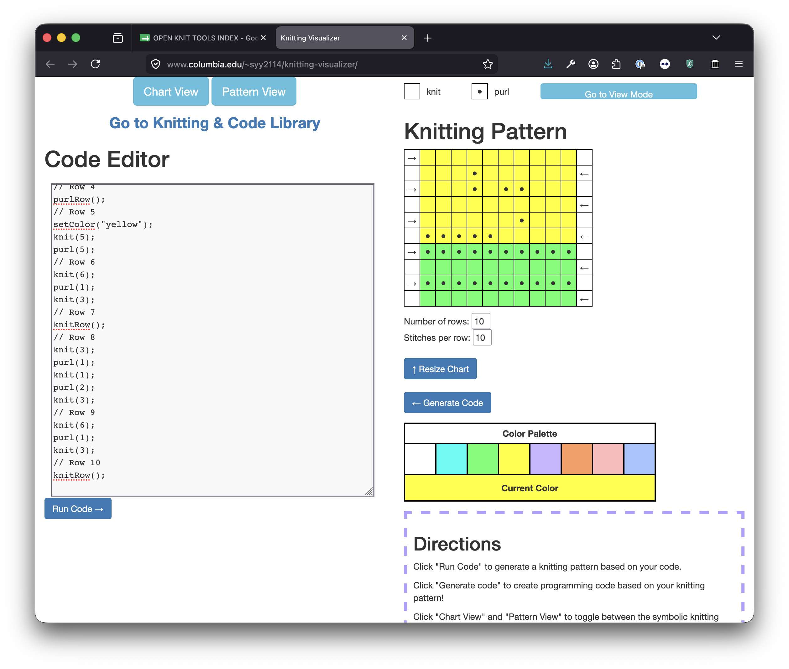Screen dimensions: 789x669
Task: Grab the code editor resize handle
Action: tap(369, 491)
